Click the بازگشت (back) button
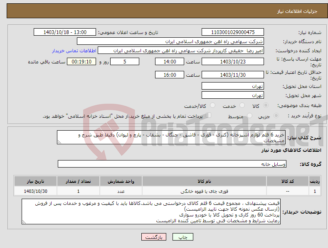 [154, 237]
